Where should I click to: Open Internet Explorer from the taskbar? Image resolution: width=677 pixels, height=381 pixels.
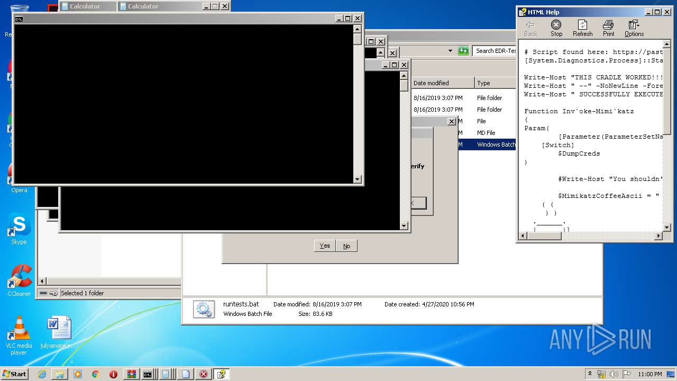42,374
